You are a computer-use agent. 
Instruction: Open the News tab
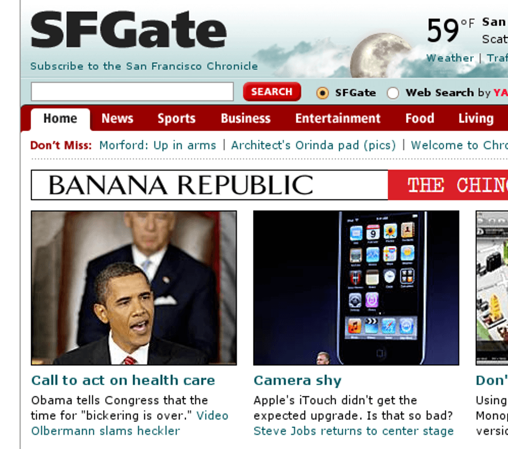[x=117, y=119]
